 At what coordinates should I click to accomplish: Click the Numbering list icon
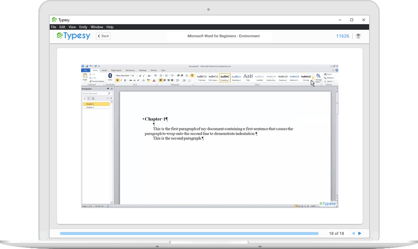coord(166,76)
